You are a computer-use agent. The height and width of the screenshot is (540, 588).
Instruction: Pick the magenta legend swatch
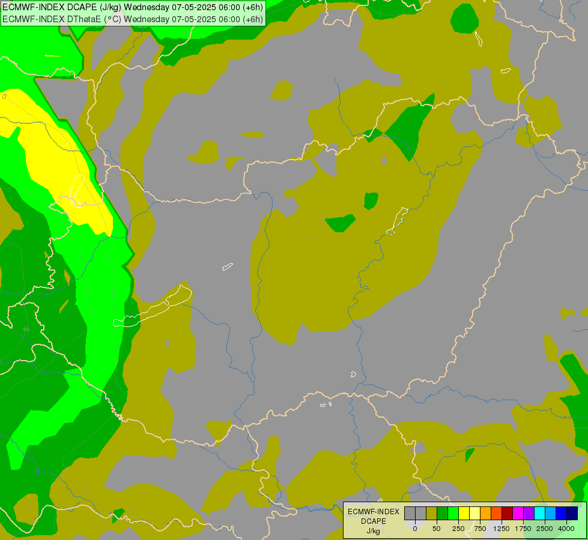point(518,513)
